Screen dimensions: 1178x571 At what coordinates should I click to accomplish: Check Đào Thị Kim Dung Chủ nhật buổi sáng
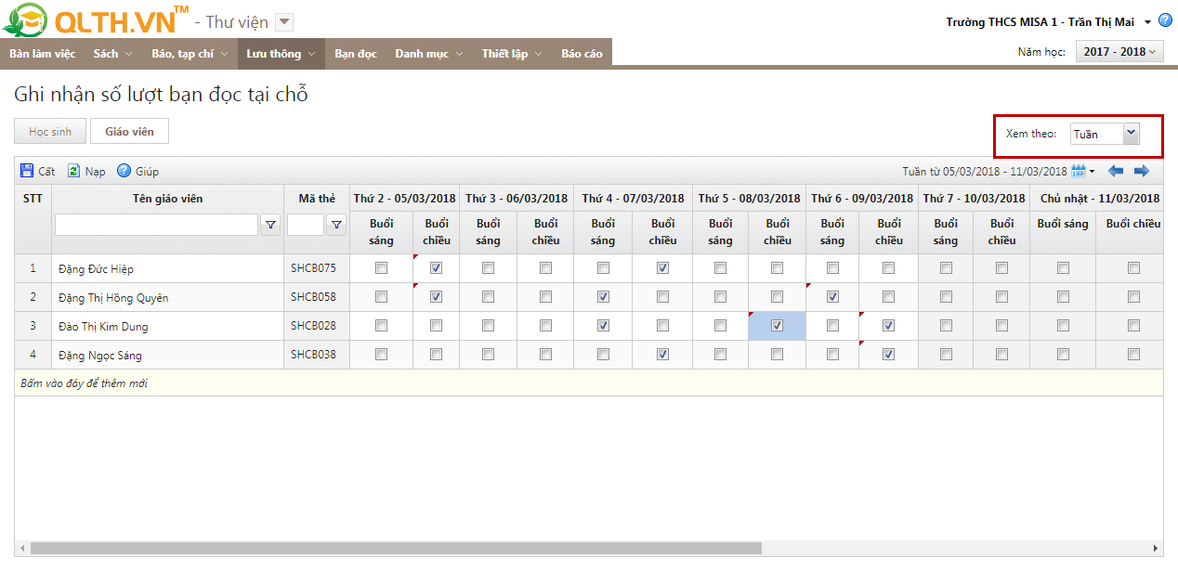point(1063,326)
